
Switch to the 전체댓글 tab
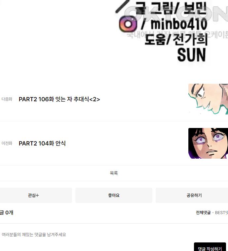[x=203, y=213]
